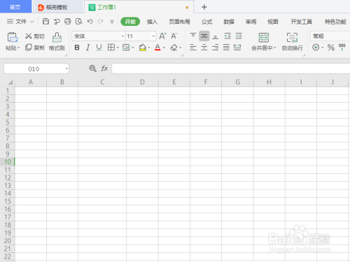Center text horizontally

tap(204, 48)
